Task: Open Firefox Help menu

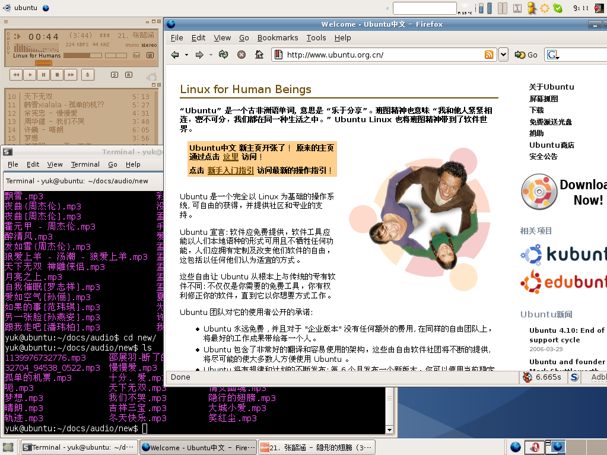Action: point(342,38)
